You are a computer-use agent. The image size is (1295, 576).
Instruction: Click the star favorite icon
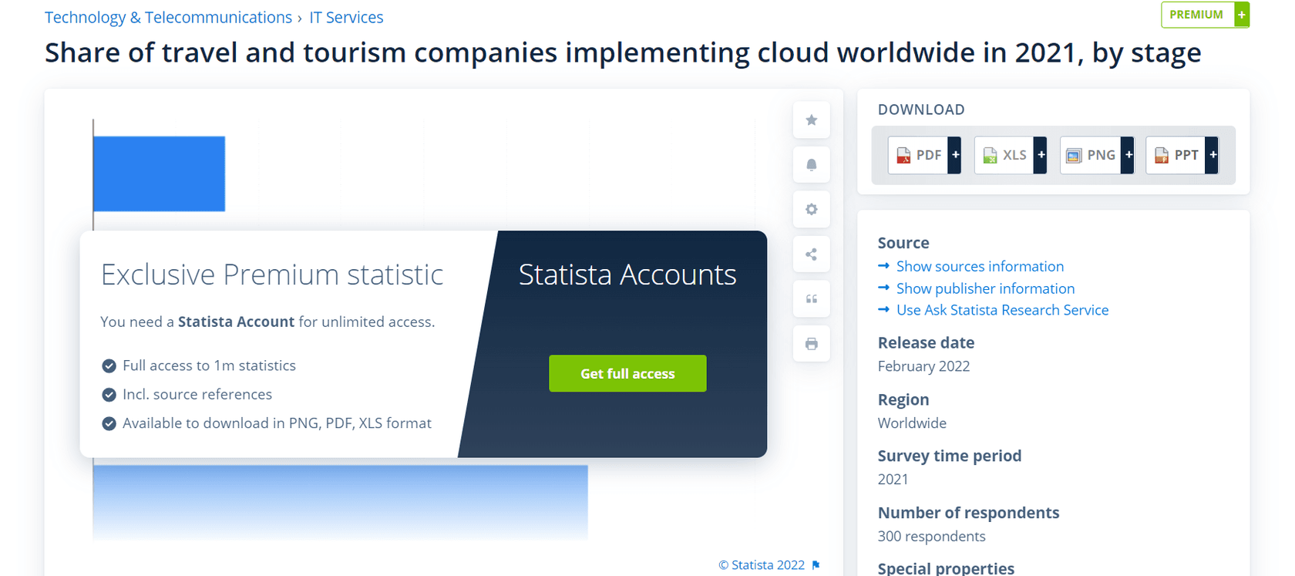pyautogui.click(x=811, y=120)
